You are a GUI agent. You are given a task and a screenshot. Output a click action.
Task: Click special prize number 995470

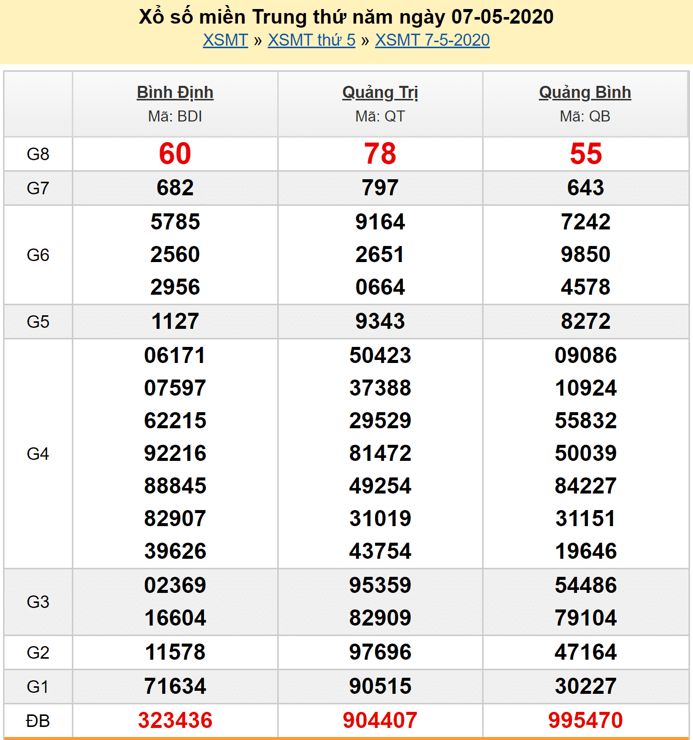pos(586,720)
